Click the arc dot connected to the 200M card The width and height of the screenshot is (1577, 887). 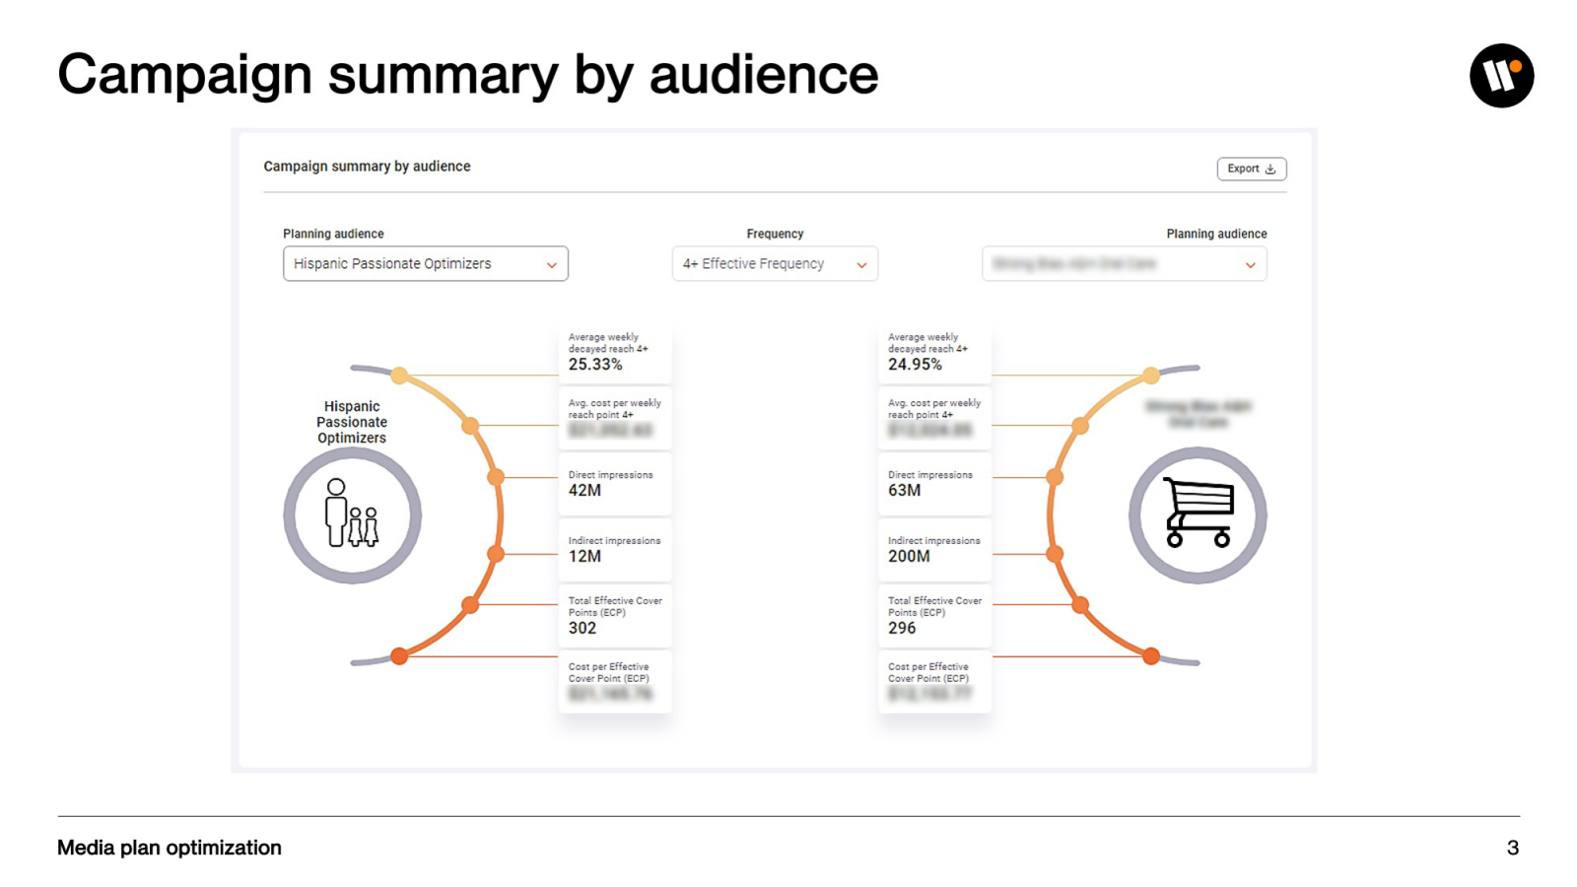[1055, 554]
